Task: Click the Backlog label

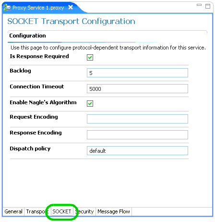Action: 20,71
